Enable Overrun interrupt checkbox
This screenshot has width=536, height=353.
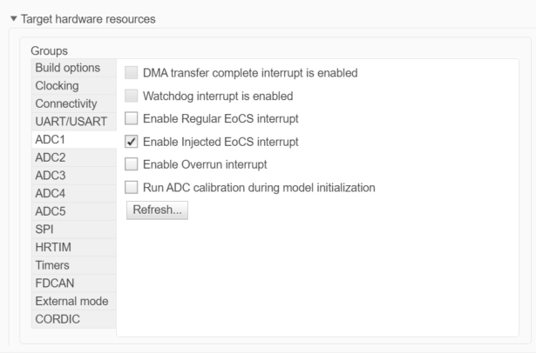coord(132,163)
